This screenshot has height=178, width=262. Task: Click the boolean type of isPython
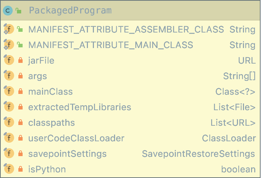[238, 169]
